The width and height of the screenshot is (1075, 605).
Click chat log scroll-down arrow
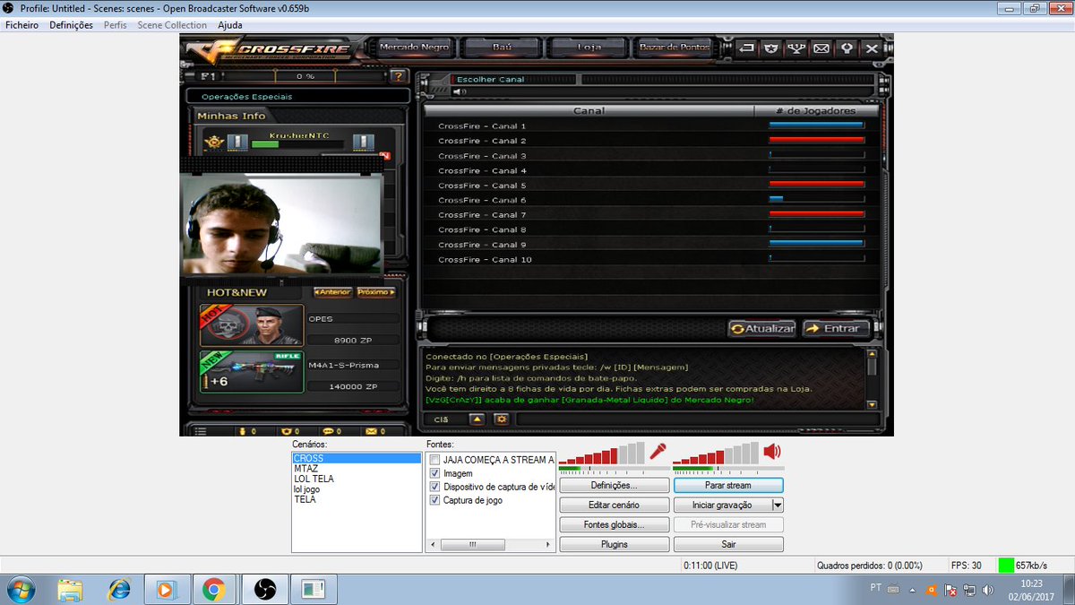872,404
